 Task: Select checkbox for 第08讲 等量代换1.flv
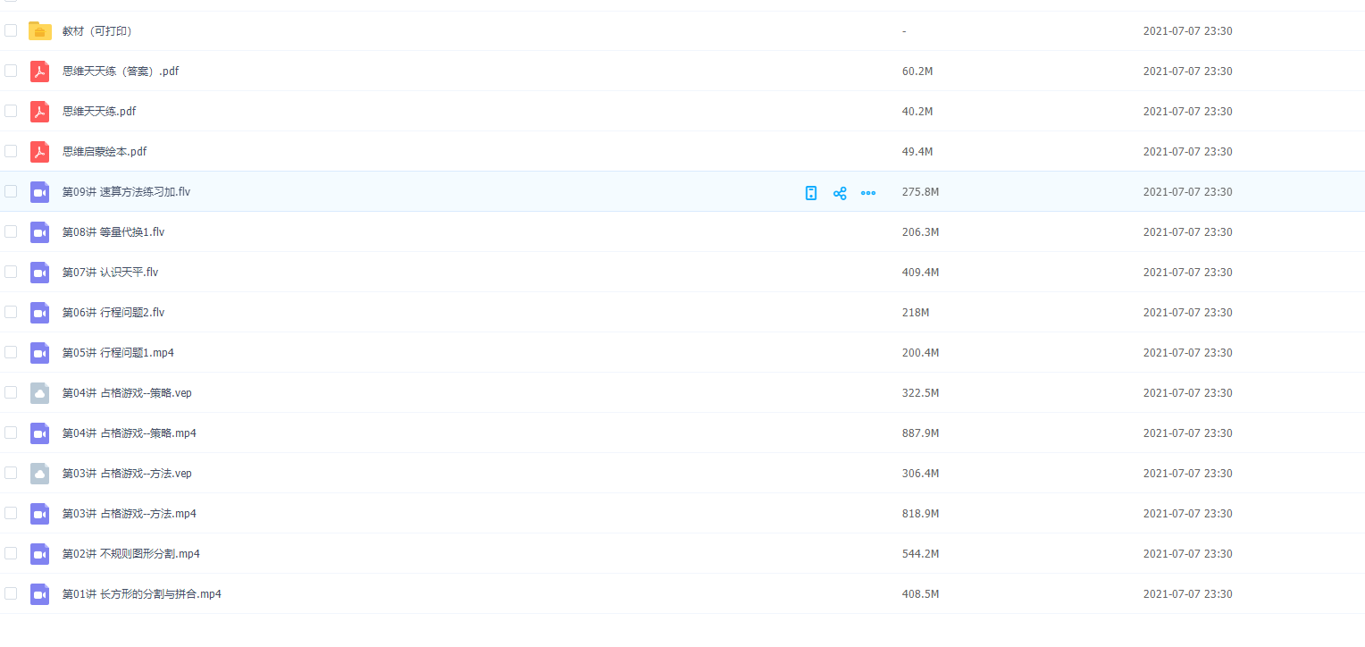point(11,231)
